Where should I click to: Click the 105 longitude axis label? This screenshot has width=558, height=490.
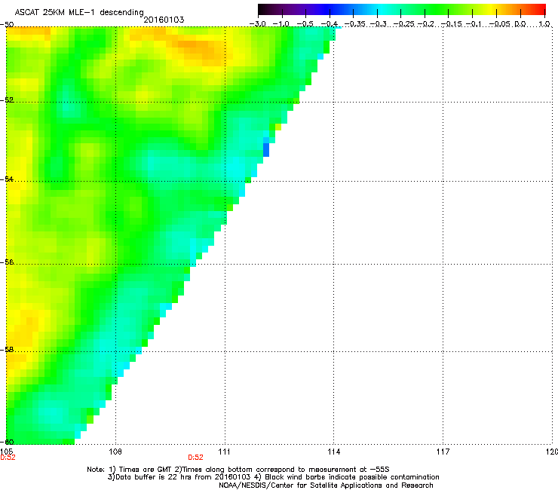6,452
